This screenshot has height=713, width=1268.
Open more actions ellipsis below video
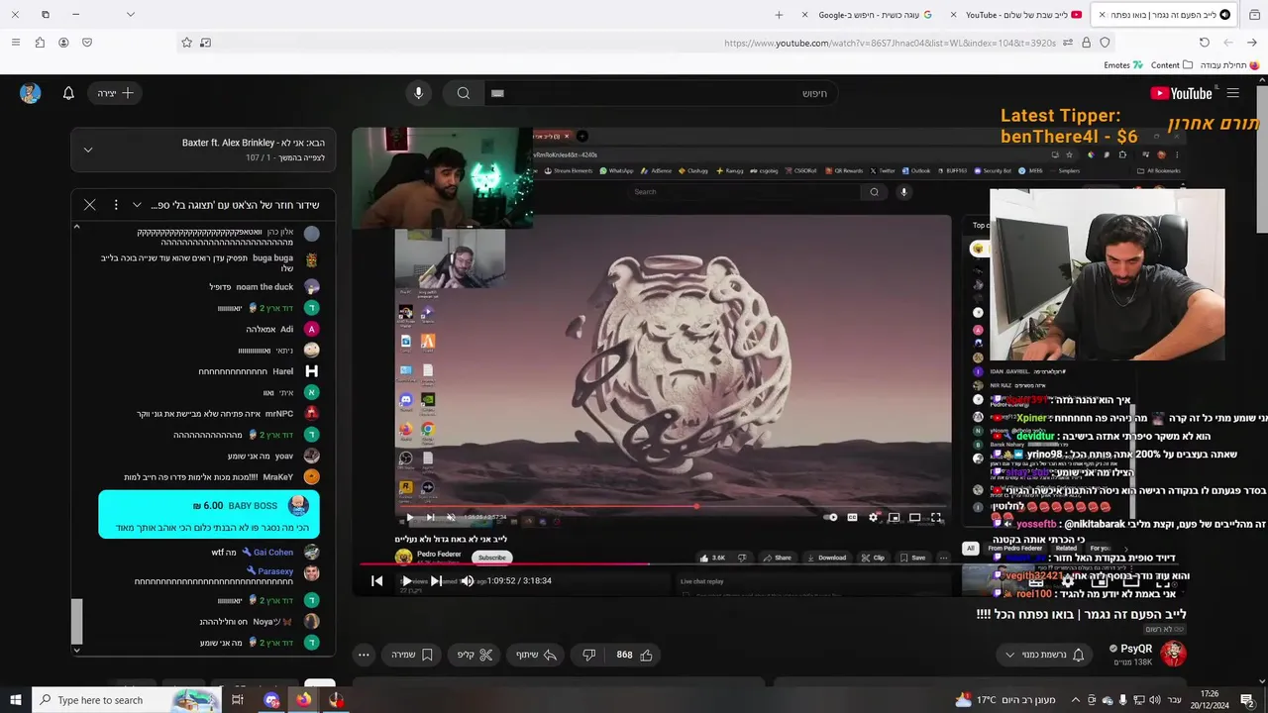pos(364,655)
